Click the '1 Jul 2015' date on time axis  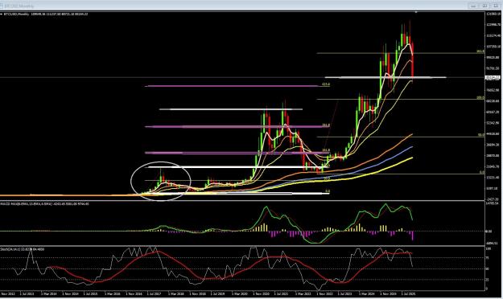91,293
